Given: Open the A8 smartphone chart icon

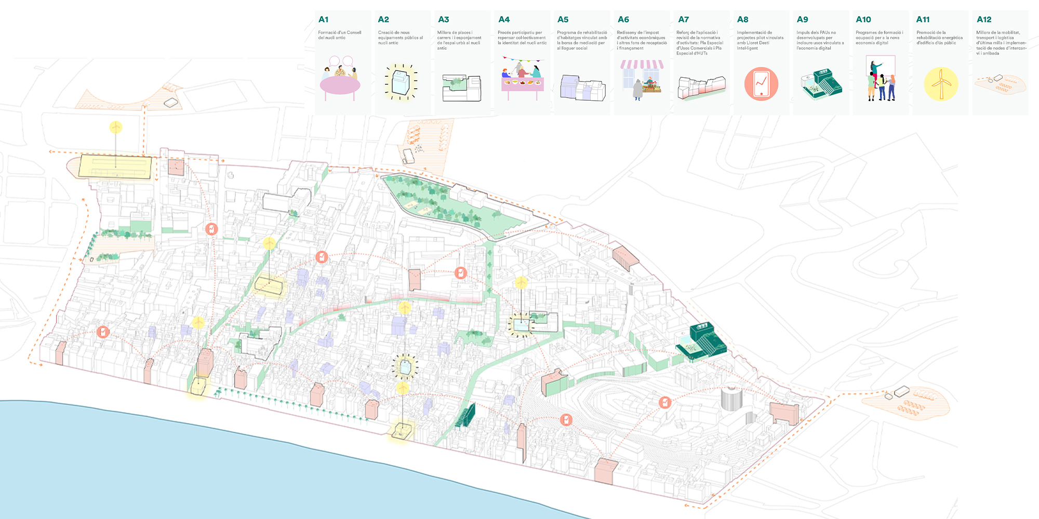Looking at the screenshot, I should tap(761, 84).
